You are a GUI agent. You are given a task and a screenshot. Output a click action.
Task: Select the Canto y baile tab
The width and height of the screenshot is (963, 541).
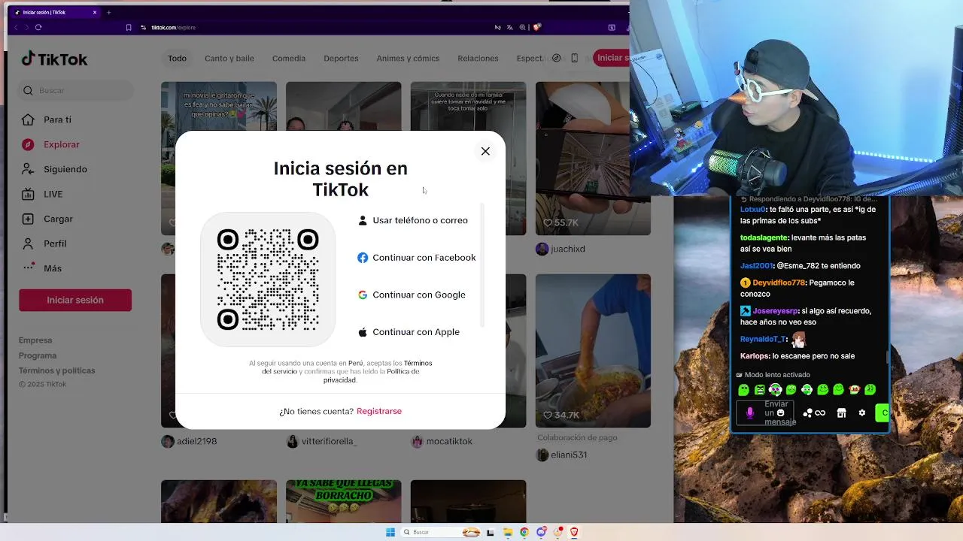pyautogui.click(x=229, y=58)
